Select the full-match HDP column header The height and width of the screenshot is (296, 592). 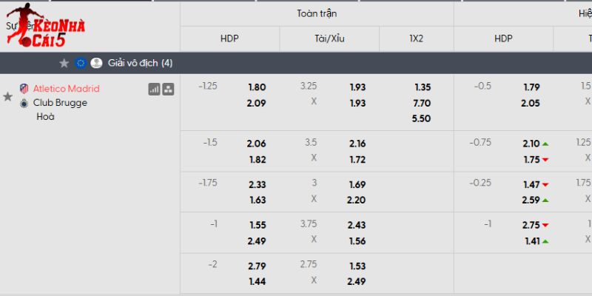[x=229, y=38]
